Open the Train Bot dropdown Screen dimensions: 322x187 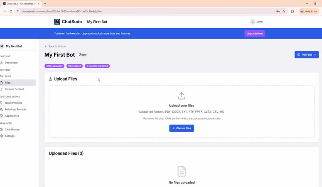point(306,55)
